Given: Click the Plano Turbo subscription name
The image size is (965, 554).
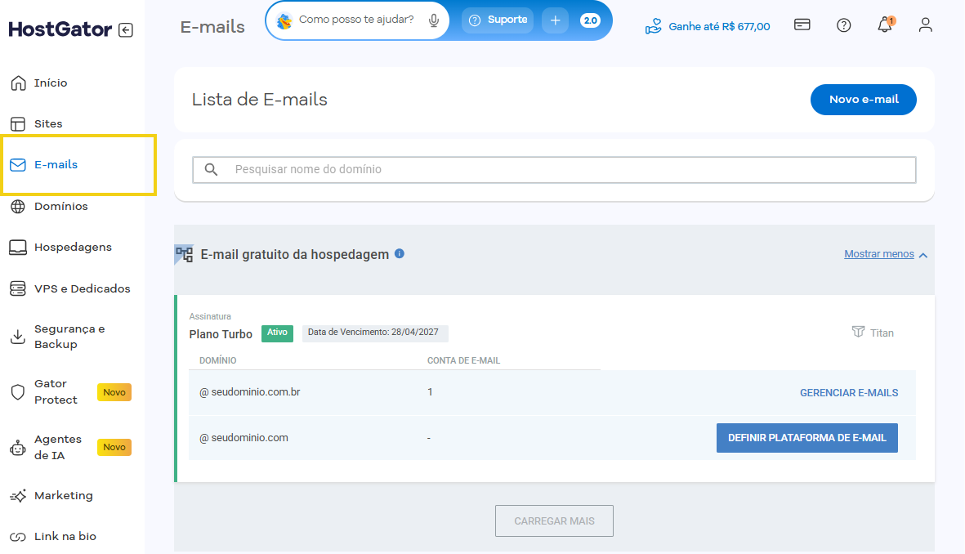Looking at the screenshot, I should (221, 334).
